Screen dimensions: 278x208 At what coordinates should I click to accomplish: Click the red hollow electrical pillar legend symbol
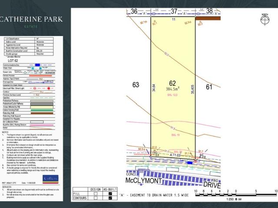[35, 88]
